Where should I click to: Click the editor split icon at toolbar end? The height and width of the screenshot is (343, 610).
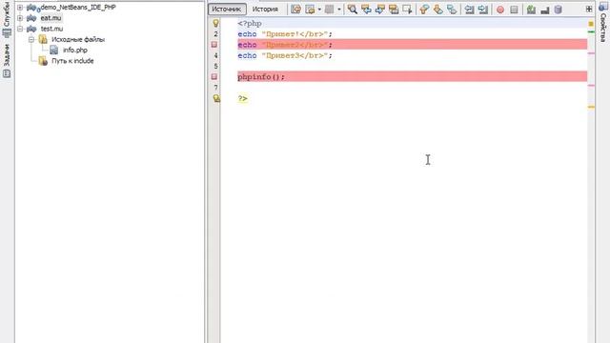click(x=589, y=9)
